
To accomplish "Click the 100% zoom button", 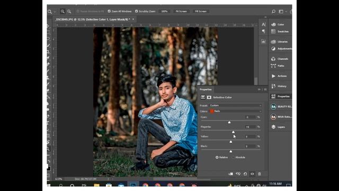I will coord(164,11).
